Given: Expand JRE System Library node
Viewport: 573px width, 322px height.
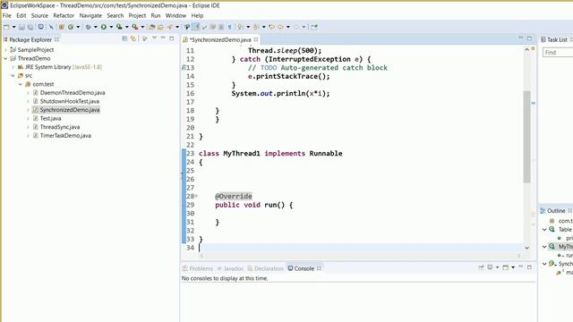Looking at the screenshot, I should (13, 67).
